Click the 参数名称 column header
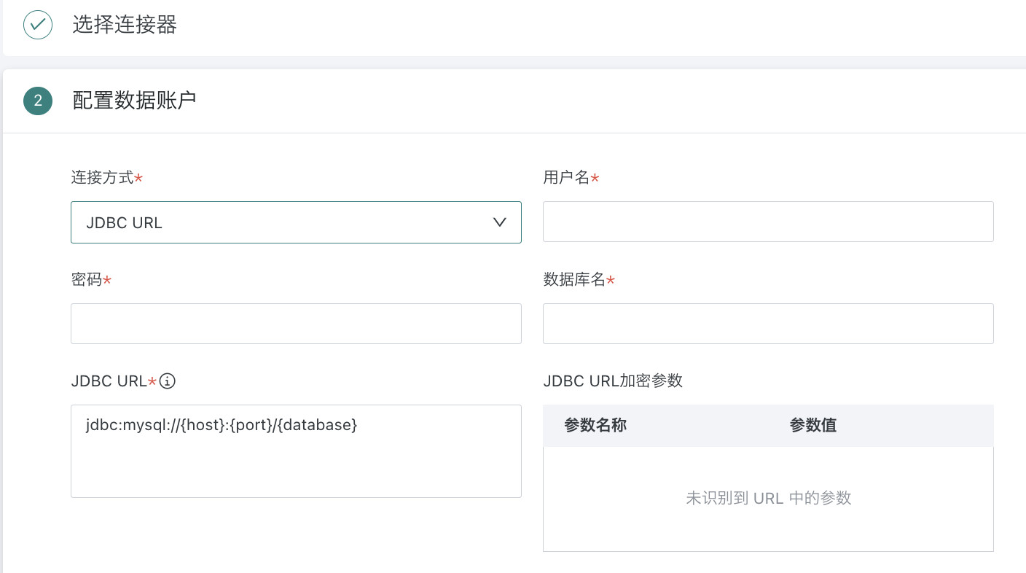The height and width of the screenshot is (573, 1026). coord(595,426)
